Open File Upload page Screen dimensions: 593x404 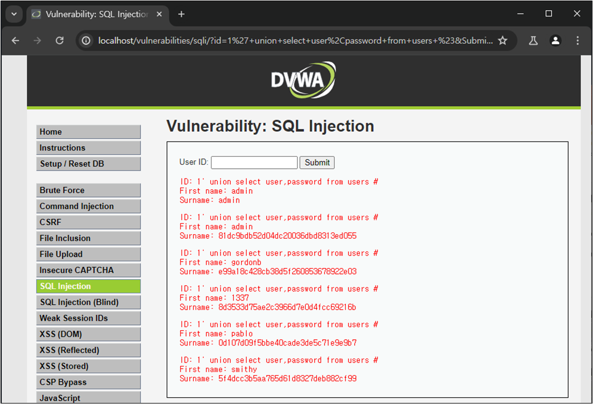pyautogui.click(x=89, y=254)
